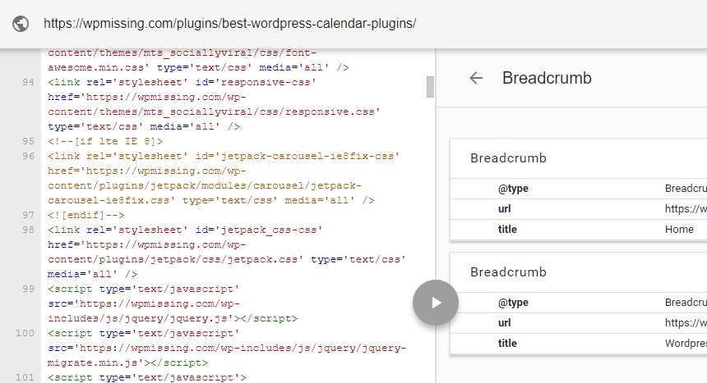Select the @type row in second breadcrumb
707x383 pixels.
coord(579,303)
